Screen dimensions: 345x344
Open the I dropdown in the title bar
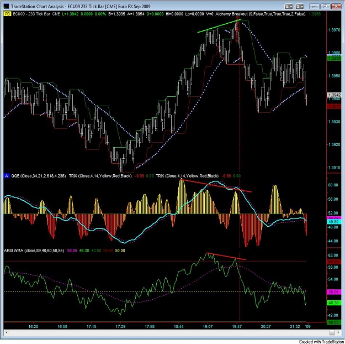pos(300,7)
